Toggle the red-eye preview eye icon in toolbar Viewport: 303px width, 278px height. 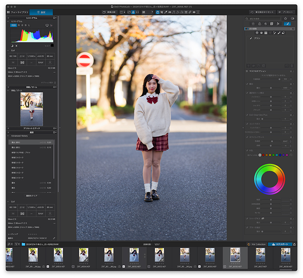(194, 12)
